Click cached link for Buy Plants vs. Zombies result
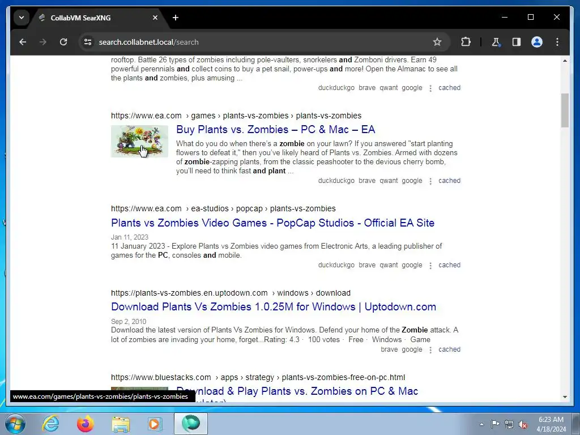 click(449, 181)
